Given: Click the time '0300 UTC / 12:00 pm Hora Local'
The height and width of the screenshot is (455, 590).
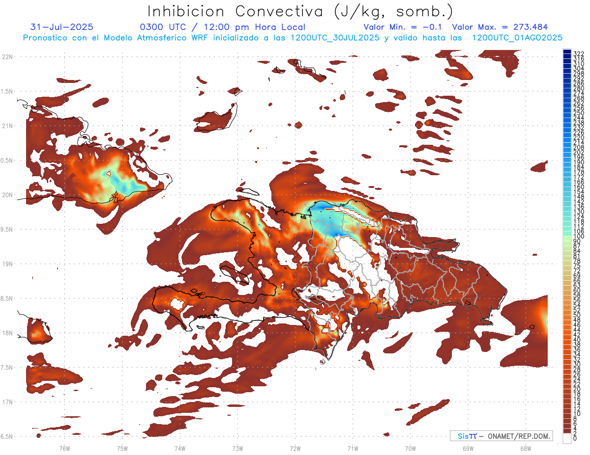Looking at the screenshot, I should (x=223, y=27).
